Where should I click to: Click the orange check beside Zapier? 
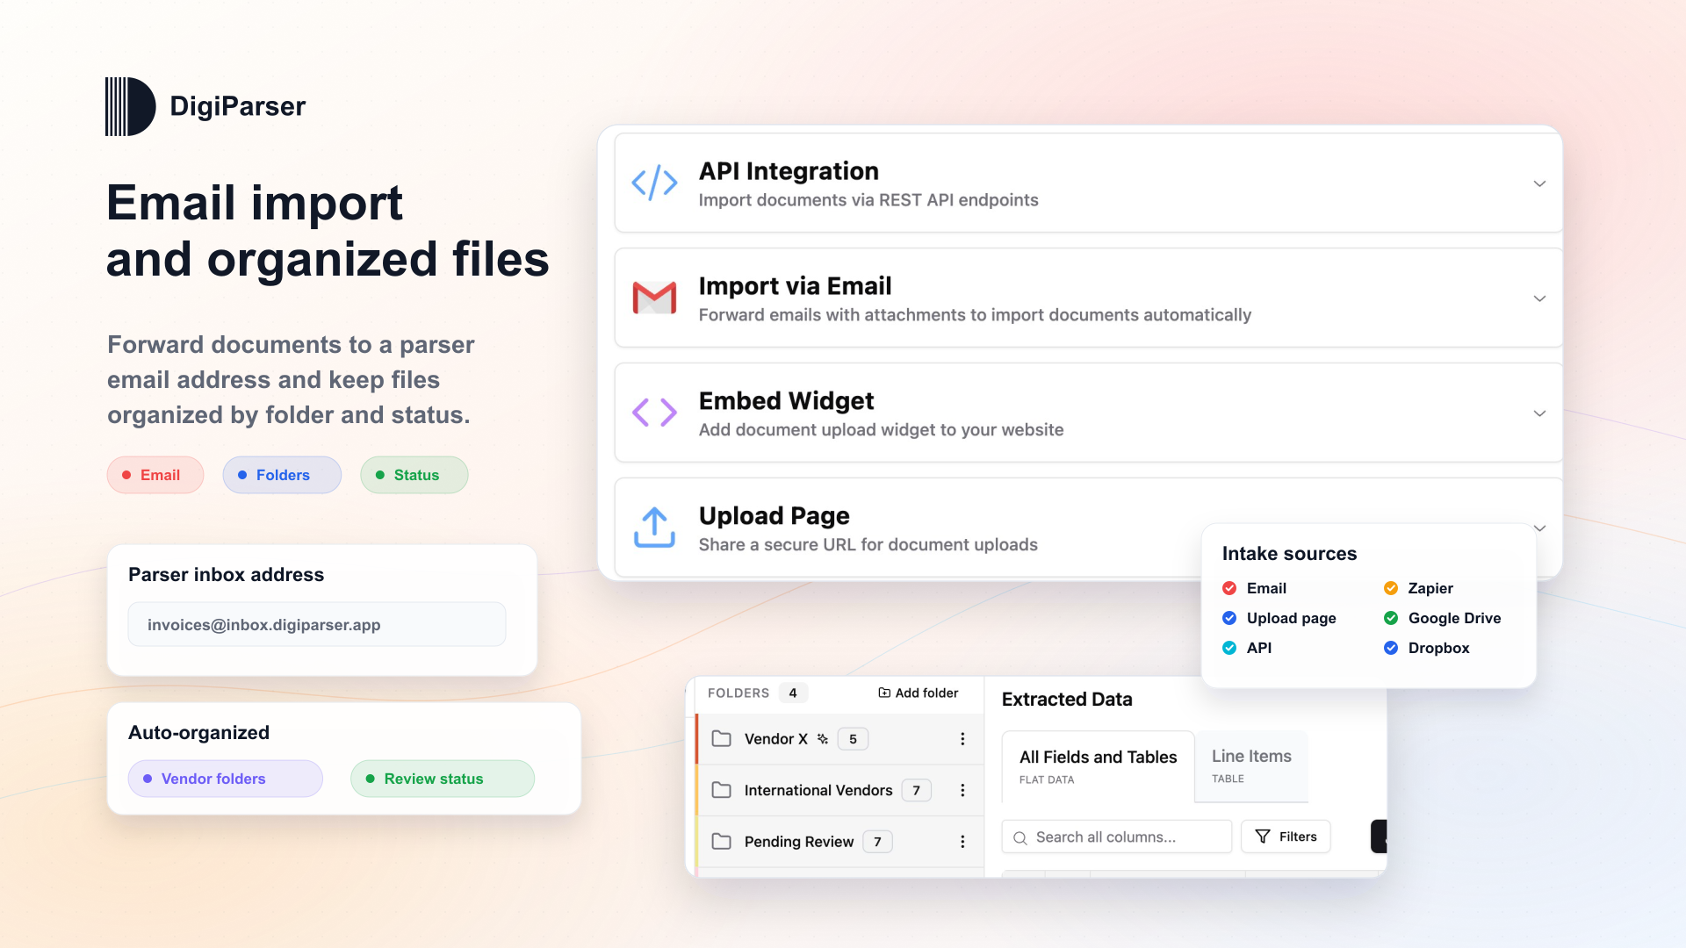pos(1391,588)
